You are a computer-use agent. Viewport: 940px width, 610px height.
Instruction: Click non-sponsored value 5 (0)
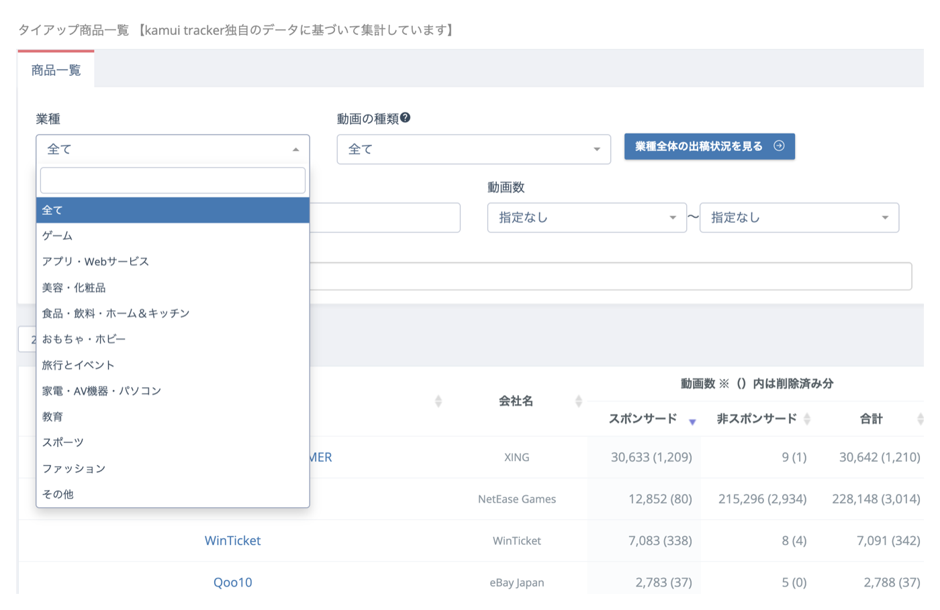coord(794,582)
